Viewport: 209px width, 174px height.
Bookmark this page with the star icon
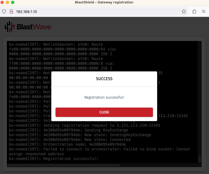tap(184, 12)
